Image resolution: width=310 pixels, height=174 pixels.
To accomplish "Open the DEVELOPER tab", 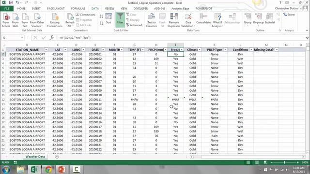I will pos(140,9).
